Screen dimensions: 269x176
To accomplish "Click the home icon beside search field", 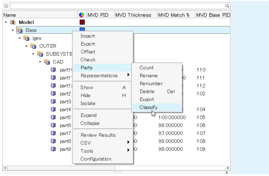I will 6,6.
